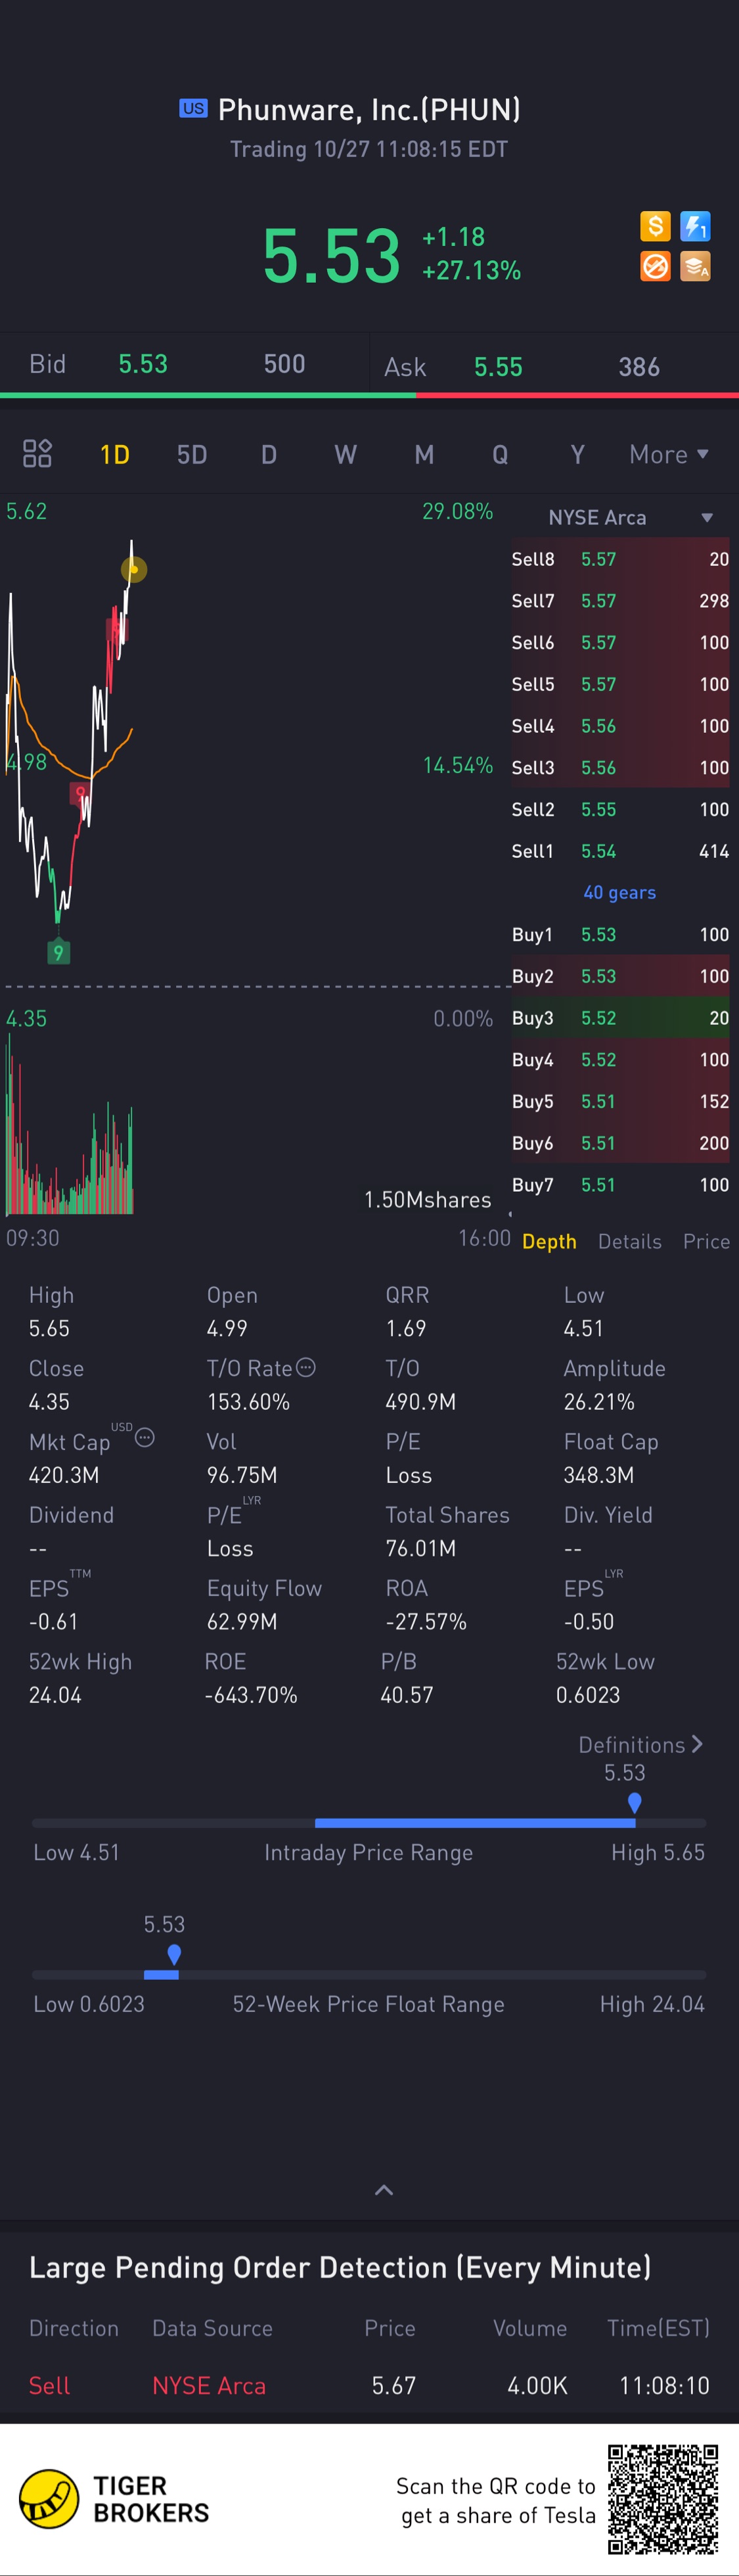
Task: Switch to quarterly Q chart
Action: [500, 455]
